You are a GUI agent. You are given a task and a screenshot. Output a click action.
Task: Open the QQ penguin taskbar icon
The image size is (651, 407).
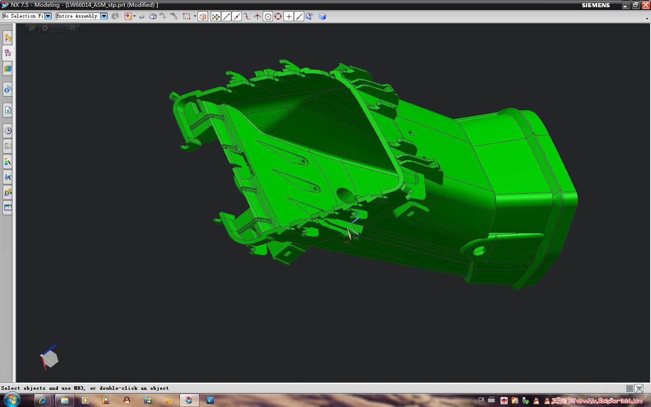[127, 400]
